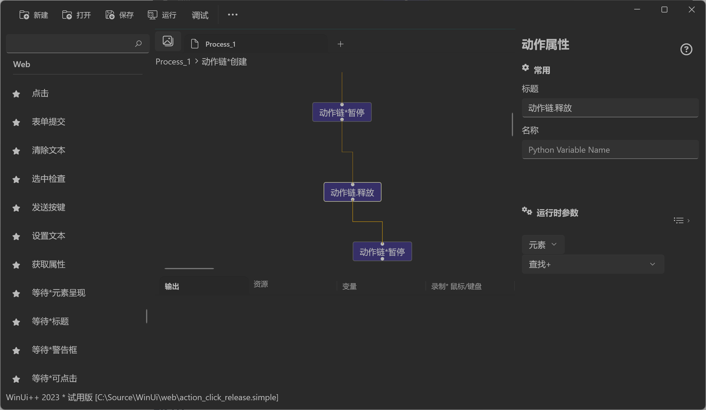Toggle the favorite star beside 发送按键
The image size is (706, 410).
16,208
